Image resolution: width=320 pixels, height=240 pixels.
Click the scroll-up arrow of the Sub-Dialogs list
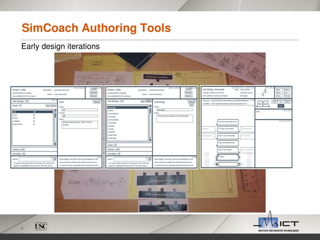coord(150,106)
